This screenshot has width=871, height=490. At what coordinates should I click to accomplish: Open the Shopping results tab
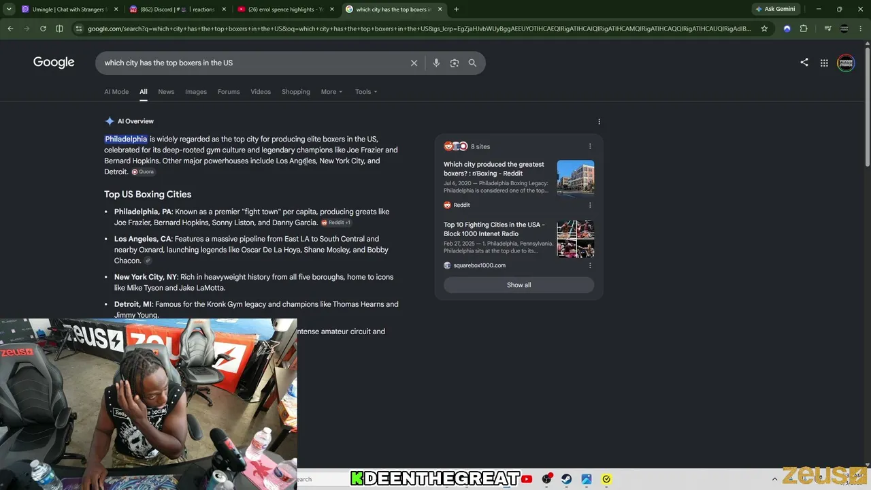pos(296,92)
